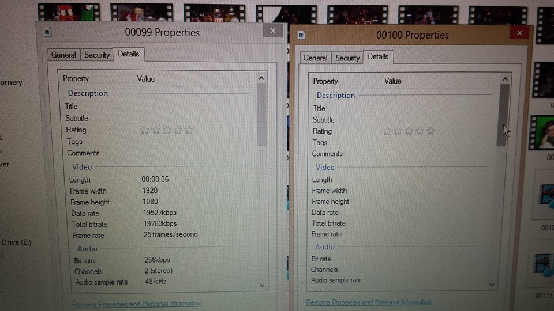
Task: Set fifth rating star in 00100 Properties
Action: (431, 131)
